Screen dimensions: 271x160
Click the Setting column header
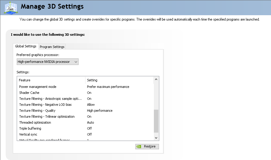pos(92,80)
